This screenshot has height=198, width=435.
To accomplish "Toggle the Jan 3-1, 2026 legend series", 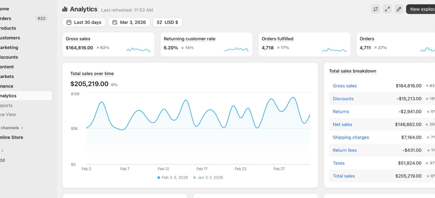I will tap(208, 177).
